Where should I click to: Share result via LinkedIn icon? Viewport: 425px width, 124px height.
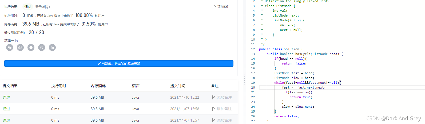coord(52,47)
